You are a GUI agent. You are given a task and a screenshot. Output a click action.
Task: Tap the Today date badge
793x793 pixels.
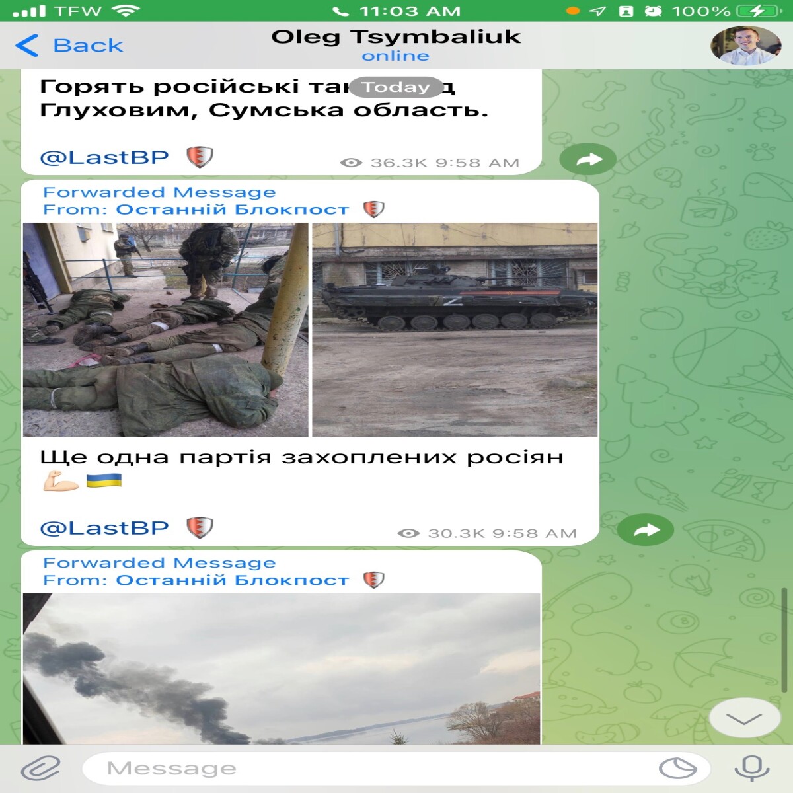(395, 87)
